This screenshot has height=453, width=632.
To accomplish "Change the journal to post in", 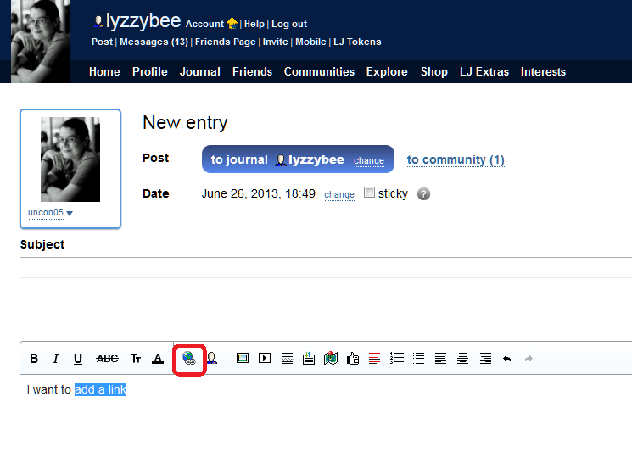I will click(x=369, y=160).
